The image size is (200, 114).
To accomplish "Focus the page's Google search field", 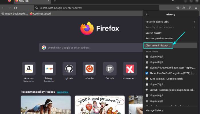I will click(91, 48).
